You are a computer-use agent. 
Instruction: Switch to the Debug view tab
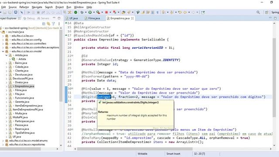29,18
